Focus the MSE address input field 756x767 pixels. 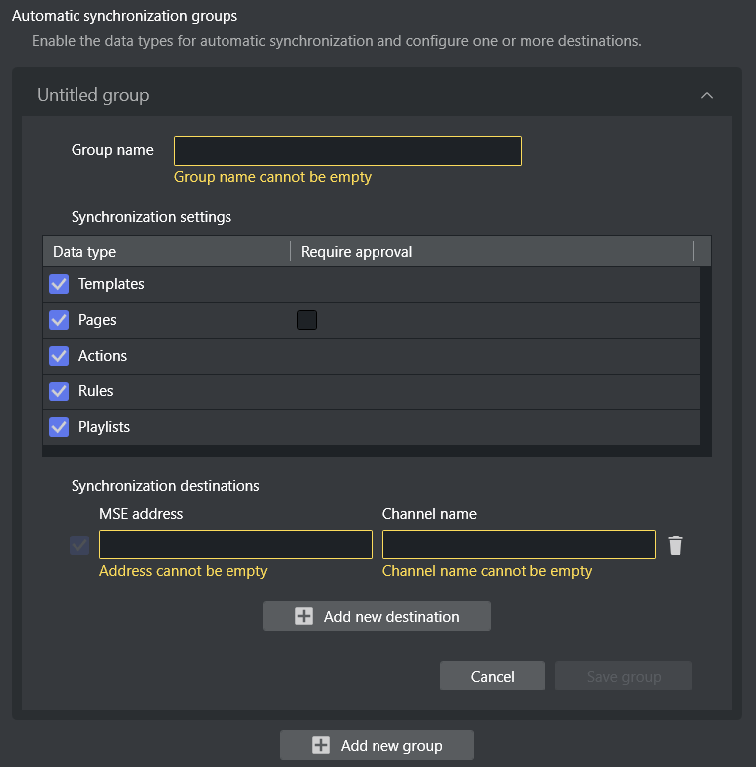[x=235, y=544]
